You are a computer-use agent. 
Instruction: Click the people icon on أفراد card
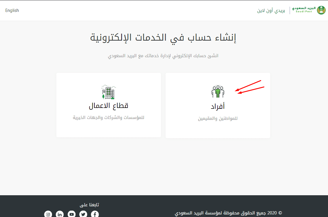click(218, 91)
